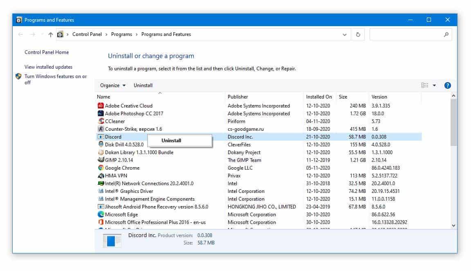Viewport: 471px width, 271px height.
Task: Click the scrollbar down arrow
Action: click(x=453, y=225)
